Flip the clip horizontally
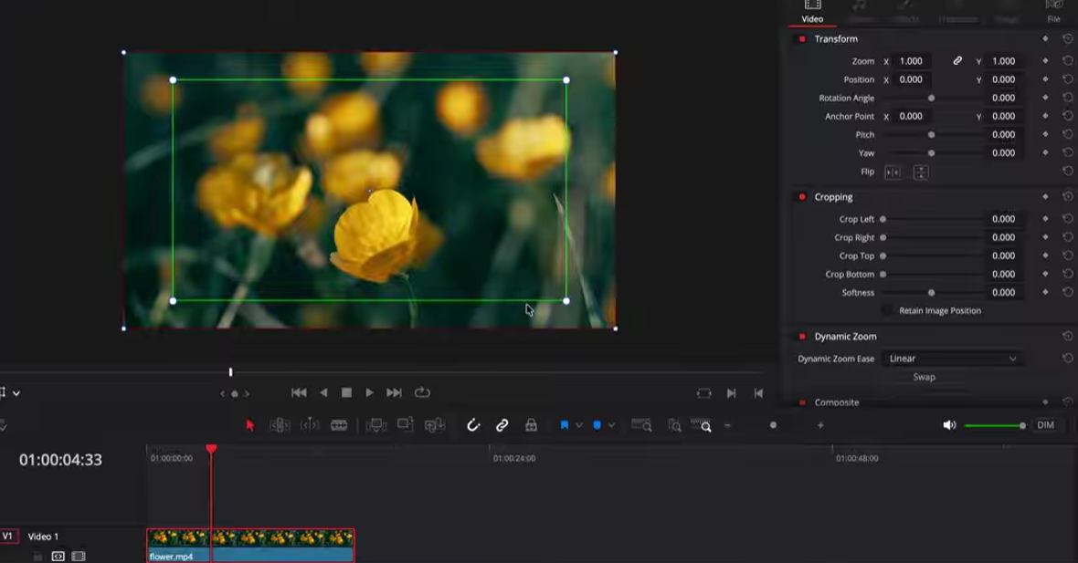The image size is (1078, 563). [893, 172]
